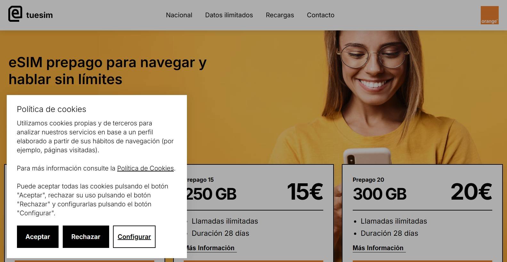Reject cookies with the Rechazar button

tap(86, 237)
